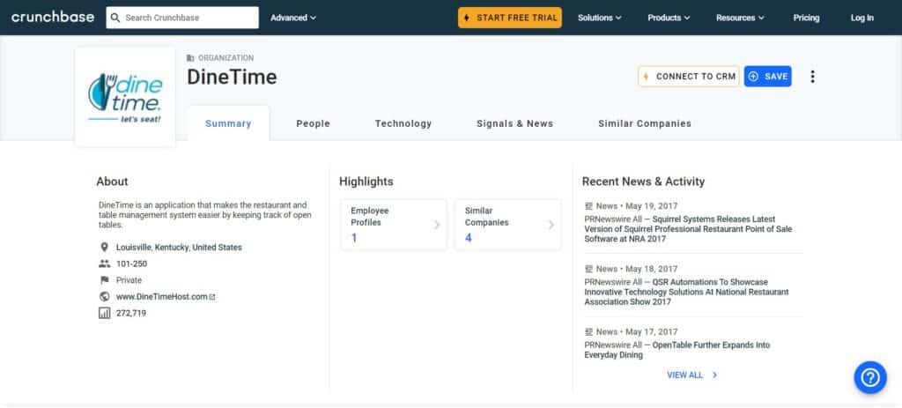Open the Similar Companies tab

[x=644, y=123]
